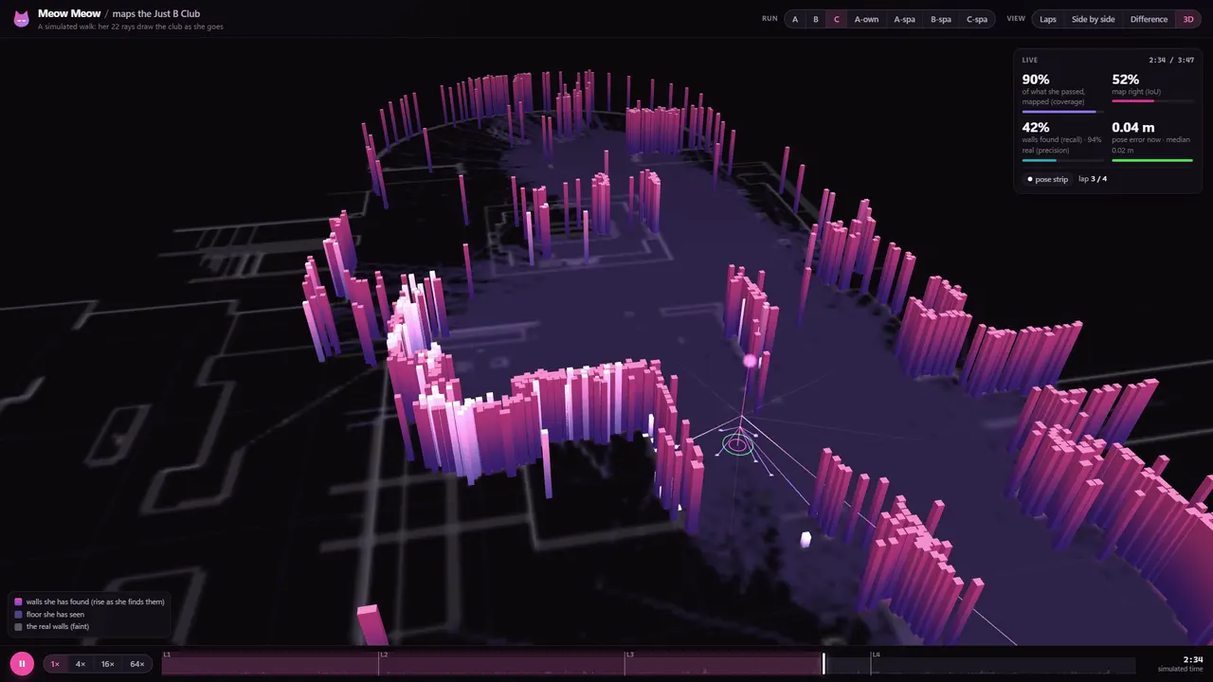Image resolution: width=1213 pixels, height=682 pixels.
Task: Select run B
Action: pos(816,19)
